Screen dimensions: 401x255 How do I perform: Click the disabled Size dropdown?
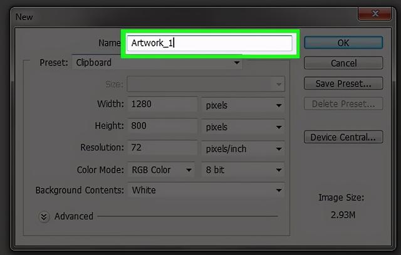206,84
